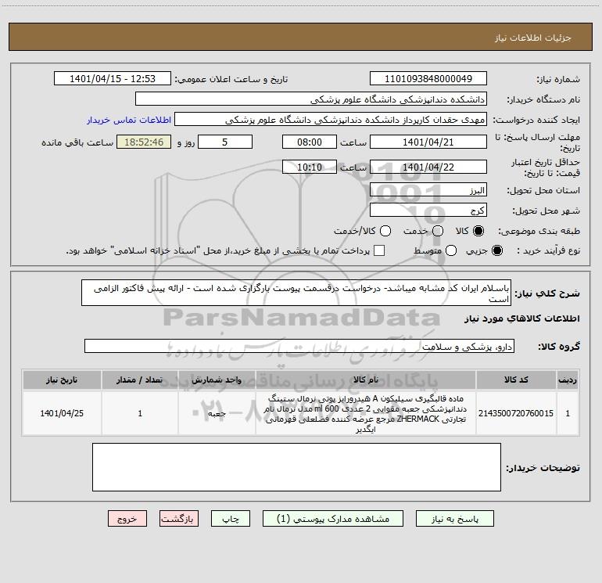602x583 pixels.
Task: Select the متوسط purchase type radio
Action: [451, 250]
